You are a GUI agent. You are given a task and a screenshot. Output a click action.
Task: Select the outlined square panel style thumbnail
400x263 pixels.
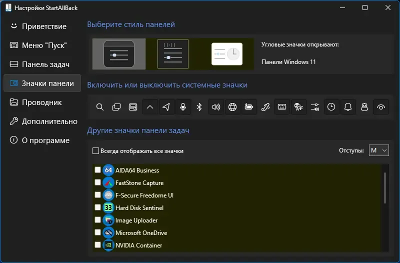pyautogui.click(x=173, y=54)
